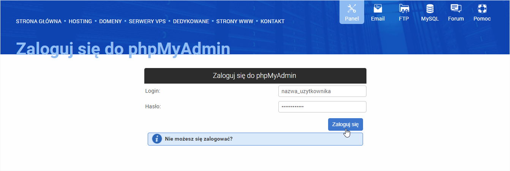
Task: Open the Hosting menu item
Action: point(80,21)
